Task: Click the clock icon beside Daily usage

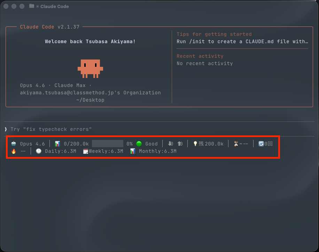Action: coord(39,151)
